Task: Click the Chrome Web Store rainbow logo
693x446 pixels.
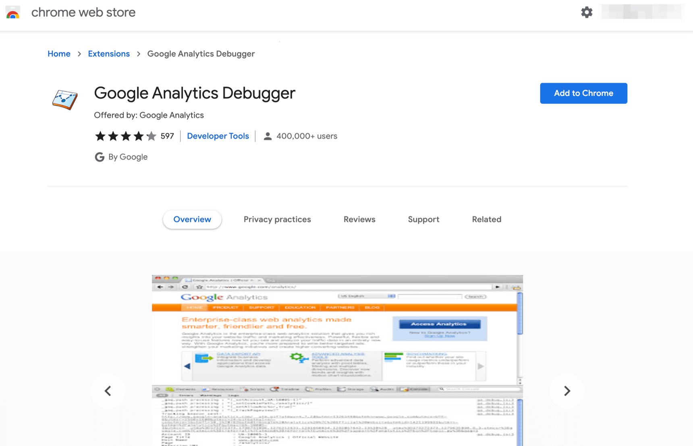Action: 13,12
